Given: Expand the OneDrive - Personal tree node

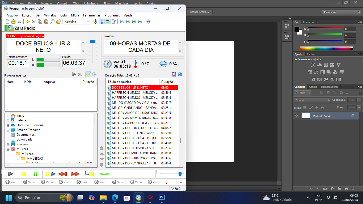Looking at the screenshot, I should coord(8,125).
